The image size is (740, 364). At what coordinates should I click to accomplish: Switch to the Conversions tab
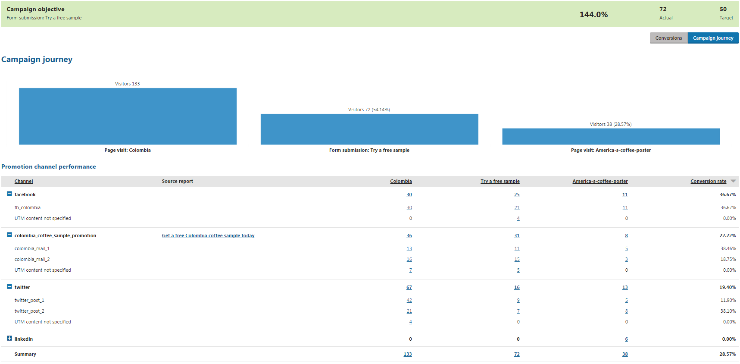pyautogui.click(x=668, y=38)
